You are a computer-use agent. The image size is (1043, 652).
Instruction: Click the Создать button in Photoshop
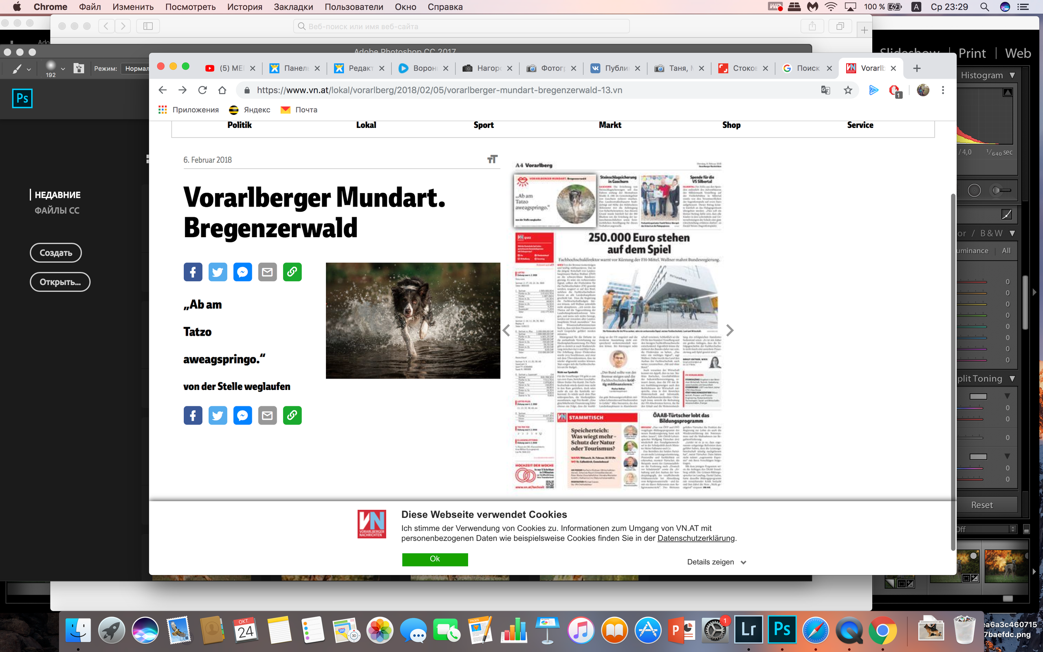click(55, 253)
